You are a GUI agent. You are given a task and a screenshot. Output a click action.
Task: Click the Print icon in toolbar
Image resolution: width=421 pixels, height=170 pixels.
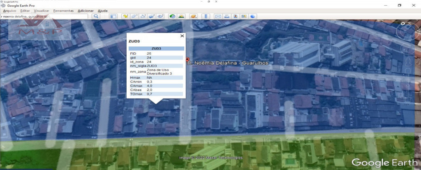[227, 16]
